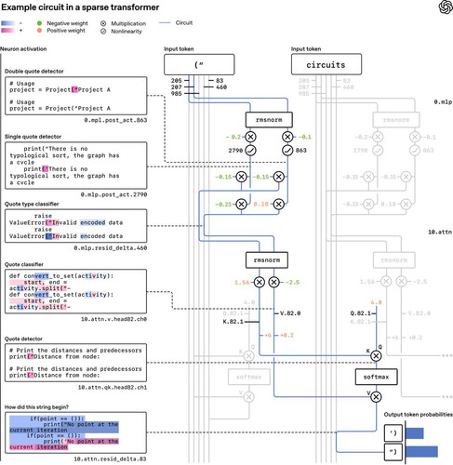Screen dimensions: 453x465
Task: Click the faded V multiplication node
Action: [x=248, y=397]
